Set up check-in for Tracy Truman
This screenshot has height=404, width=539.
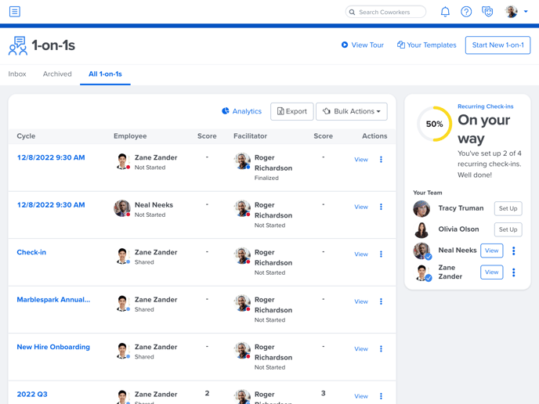point(508,208)
